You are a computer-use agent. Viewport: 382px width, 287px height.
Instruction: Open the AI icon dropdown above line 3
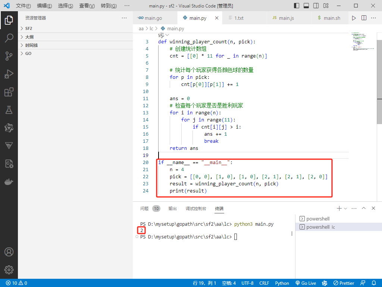(163, 36)
